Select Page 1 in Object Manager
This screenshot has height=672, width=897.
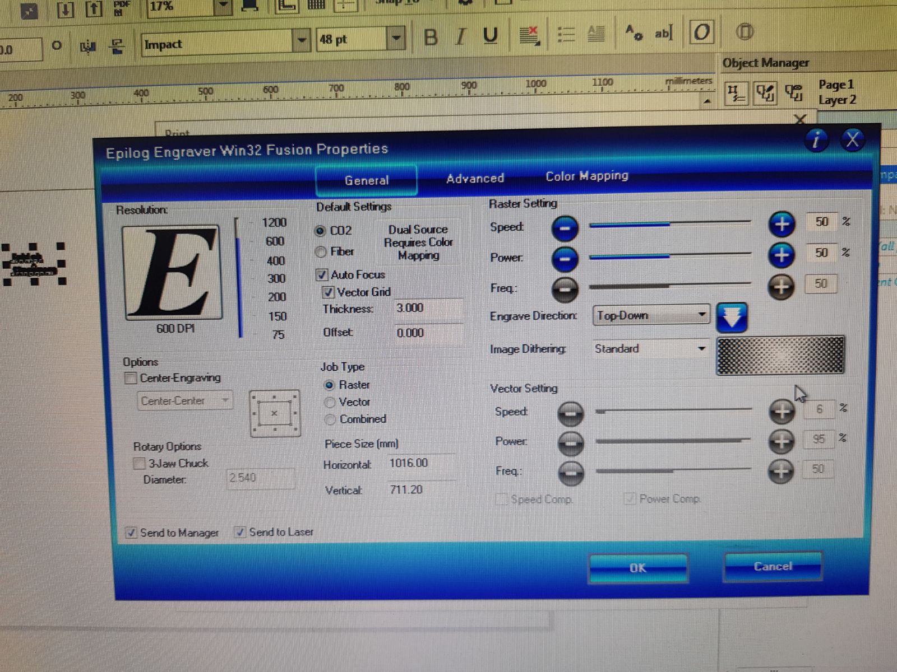[x=836, y=85]
